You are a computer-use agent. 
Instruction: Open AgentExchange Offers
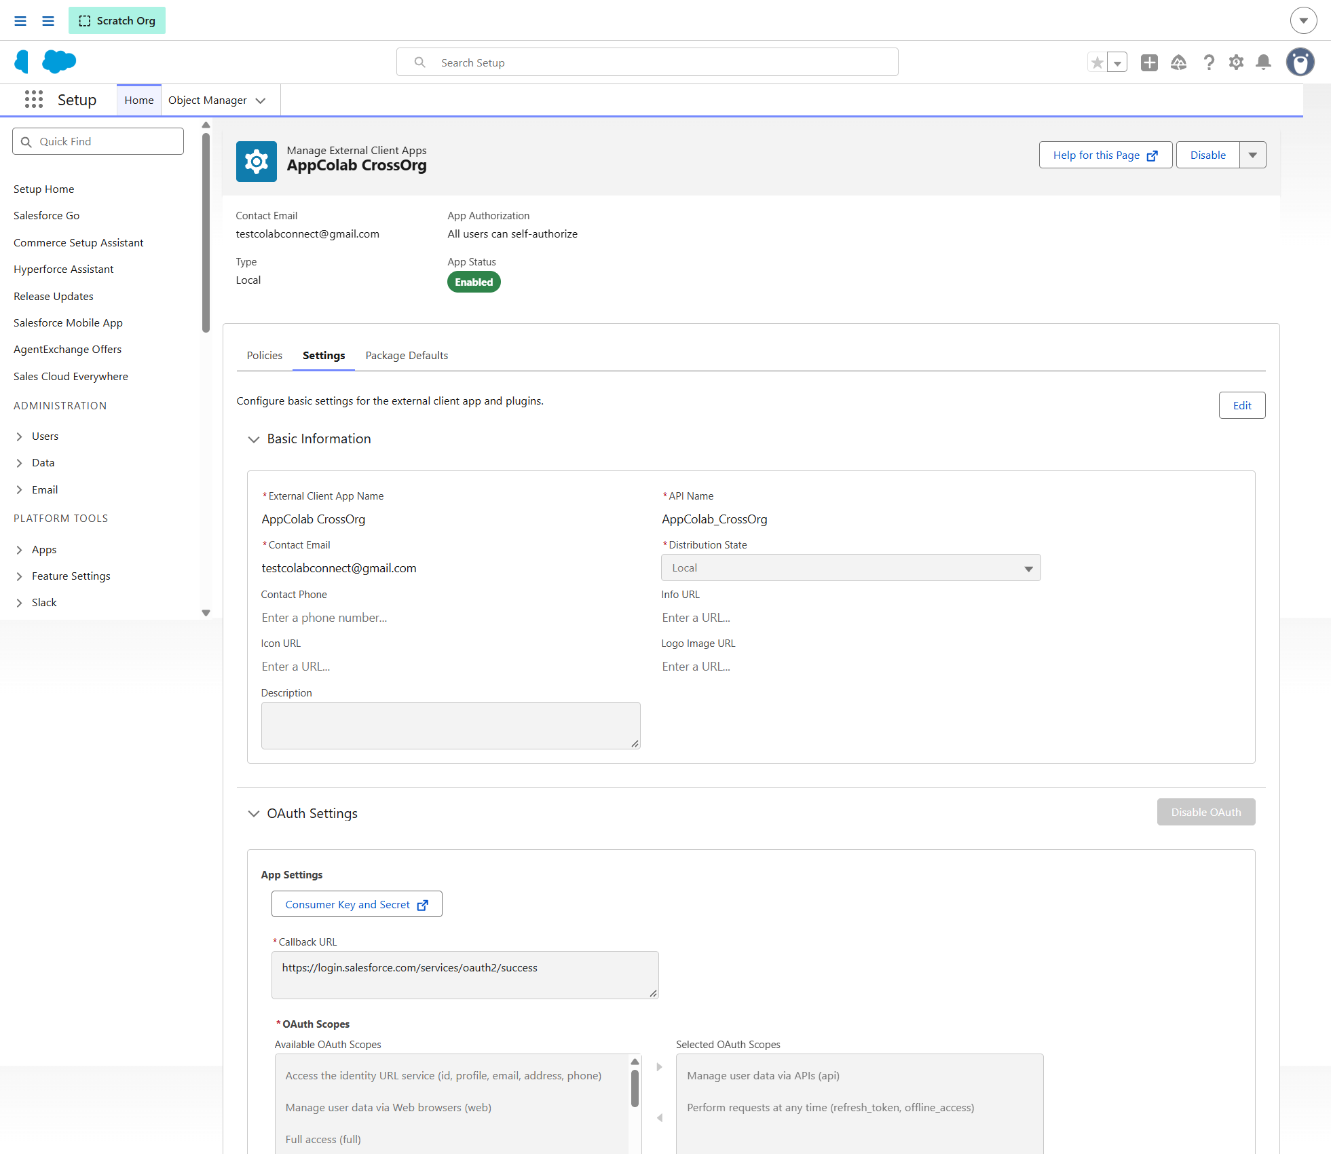[68, 349]
